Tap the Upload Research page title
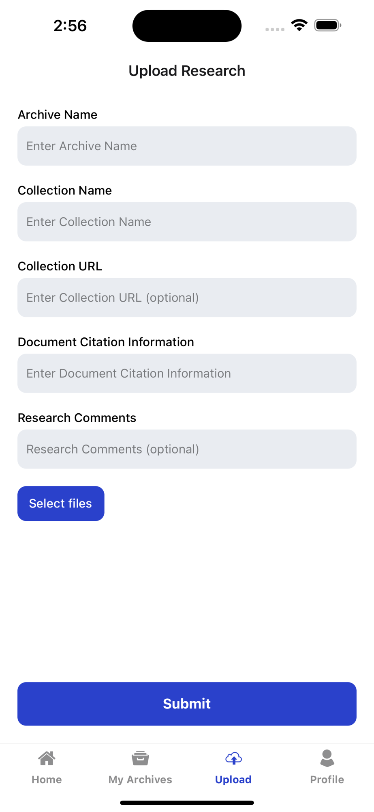Screen dimensions: 374x812 [x=187, y=71]
